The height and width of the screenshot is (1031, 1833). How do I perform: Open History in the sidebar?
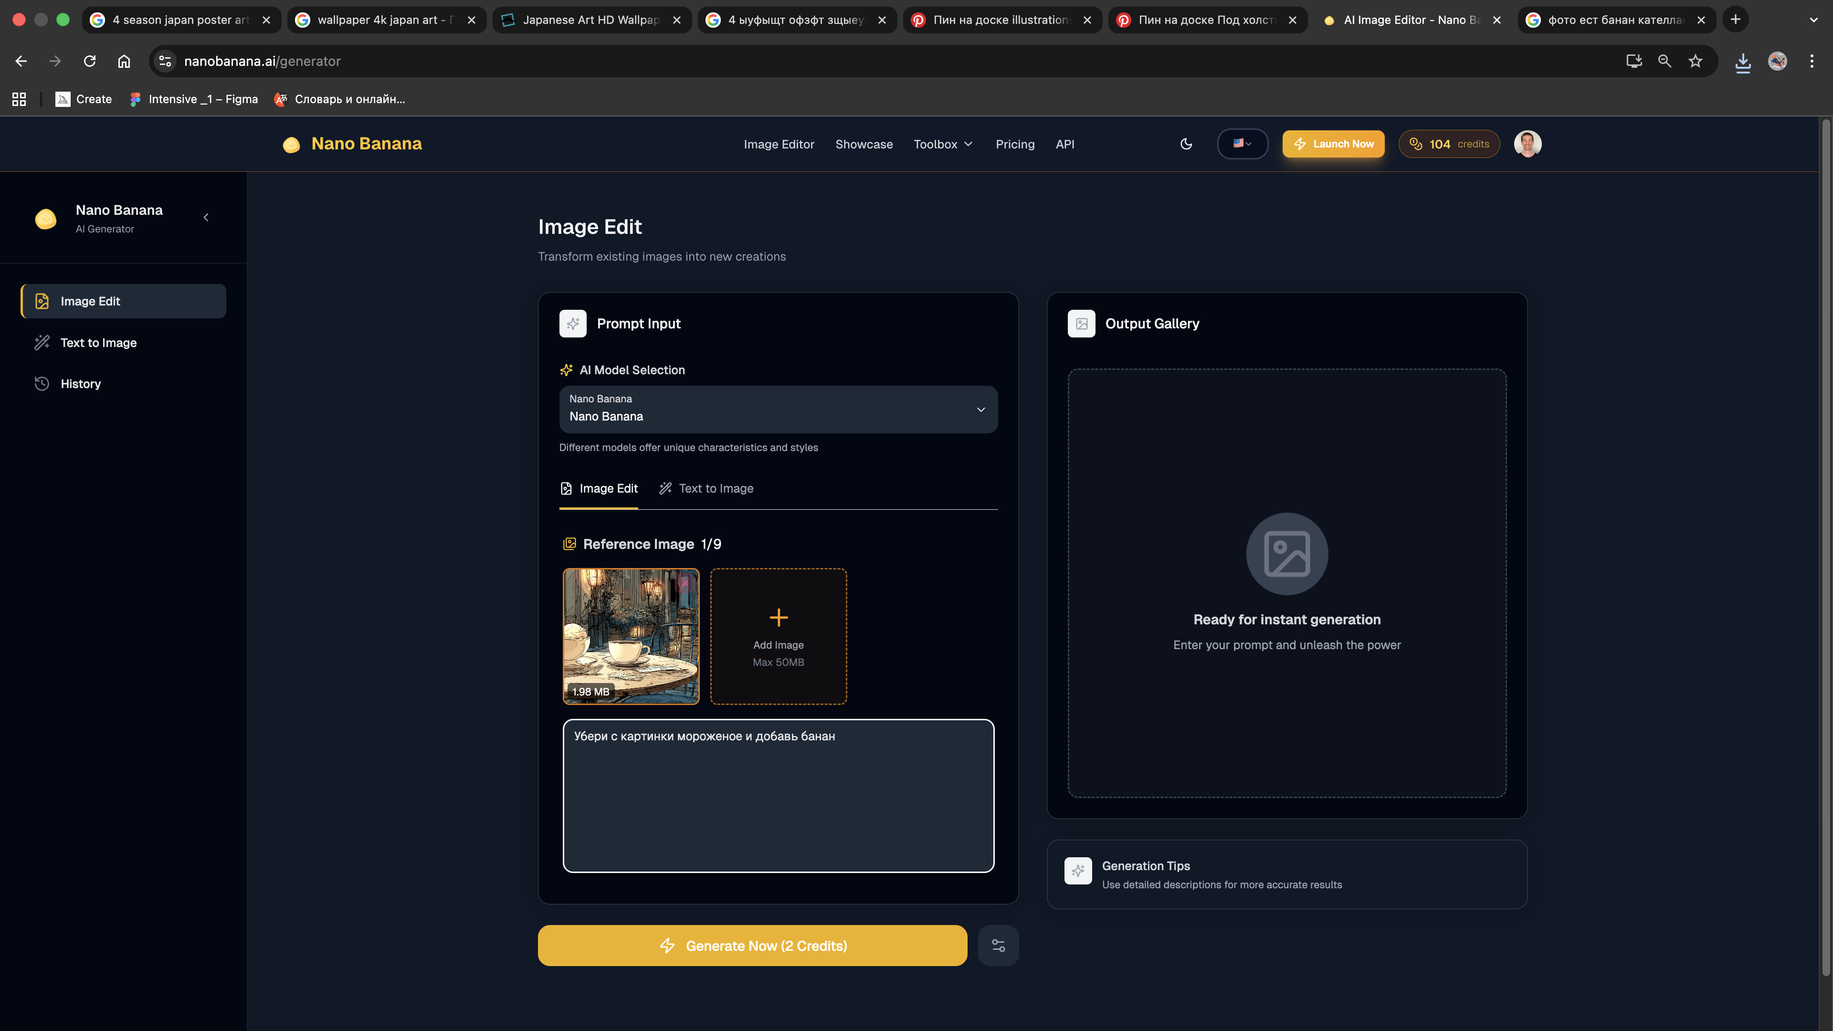pos(80,384)
